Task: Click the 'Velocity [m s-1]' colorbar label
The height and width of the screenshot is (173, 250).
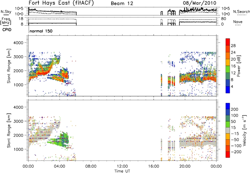Action: coord(244,130)
